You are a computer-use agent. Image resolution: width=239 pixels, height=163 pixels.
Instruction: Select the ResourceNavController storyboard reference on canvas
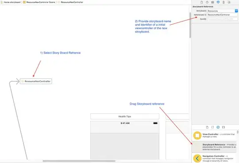click(36, 81)
